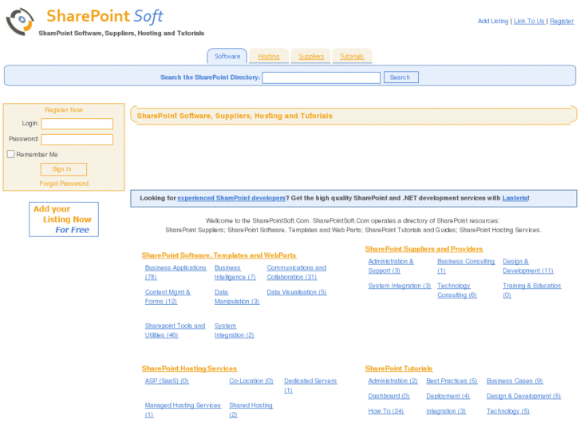Toggle the Remember Me checkbox

point(10,154)
